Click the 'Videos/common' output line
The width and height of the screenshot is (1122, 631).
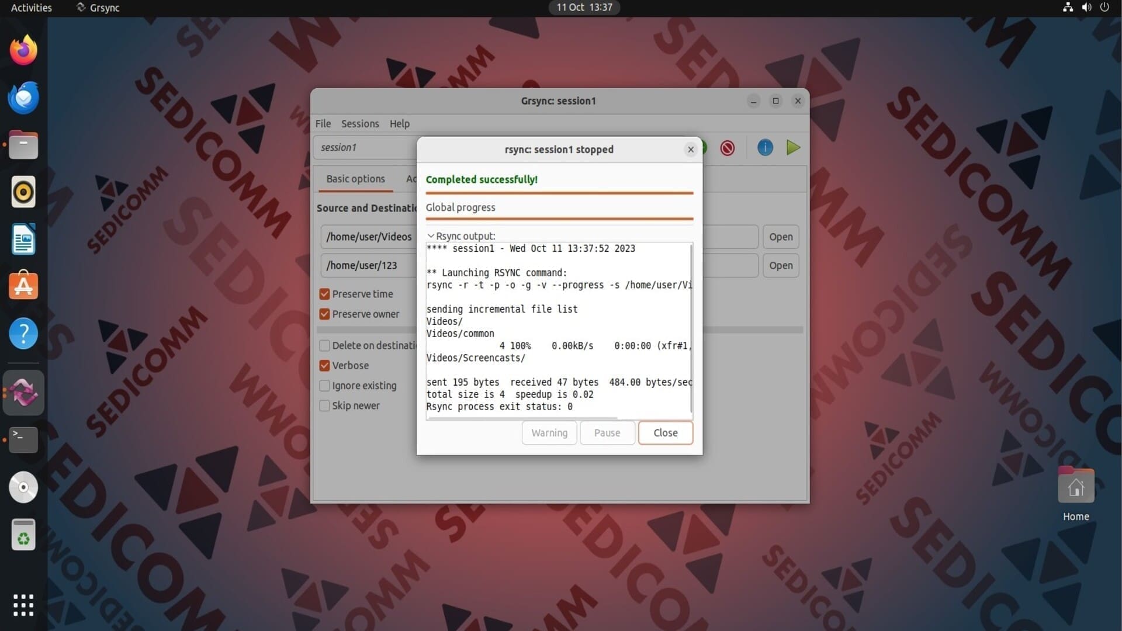point(460,334)
